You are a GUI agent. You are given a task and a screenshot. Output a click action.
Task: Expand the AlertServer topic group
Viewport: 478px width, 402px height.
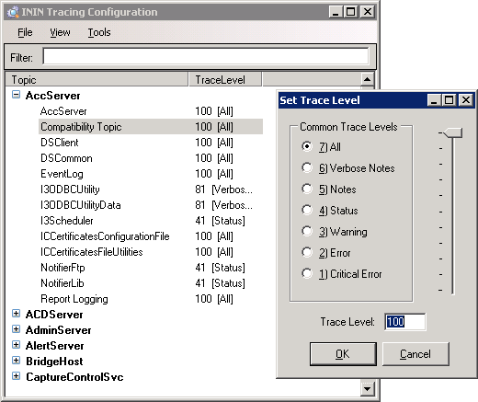coord(16,345)
